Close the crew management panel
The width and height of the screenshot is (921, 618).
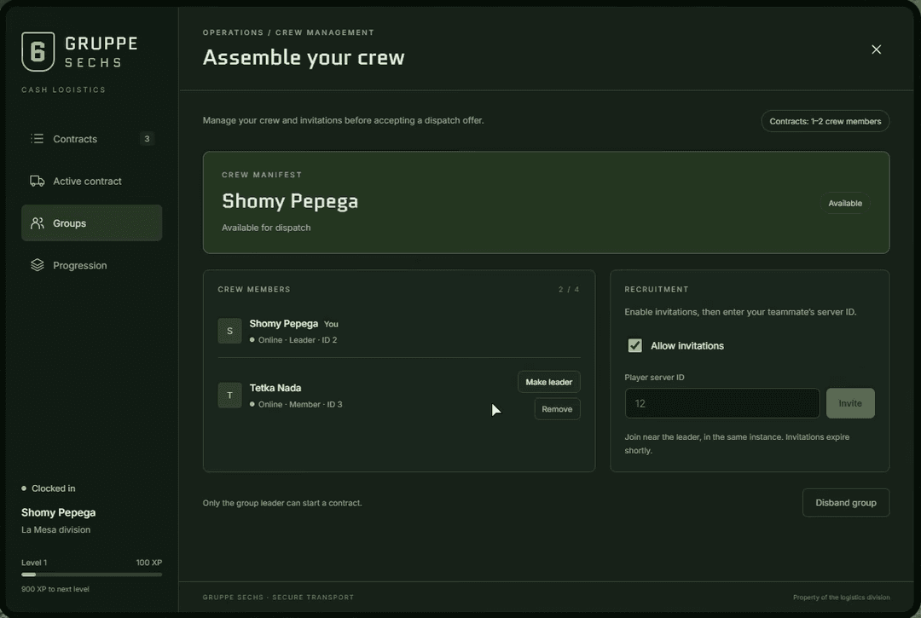877,49
